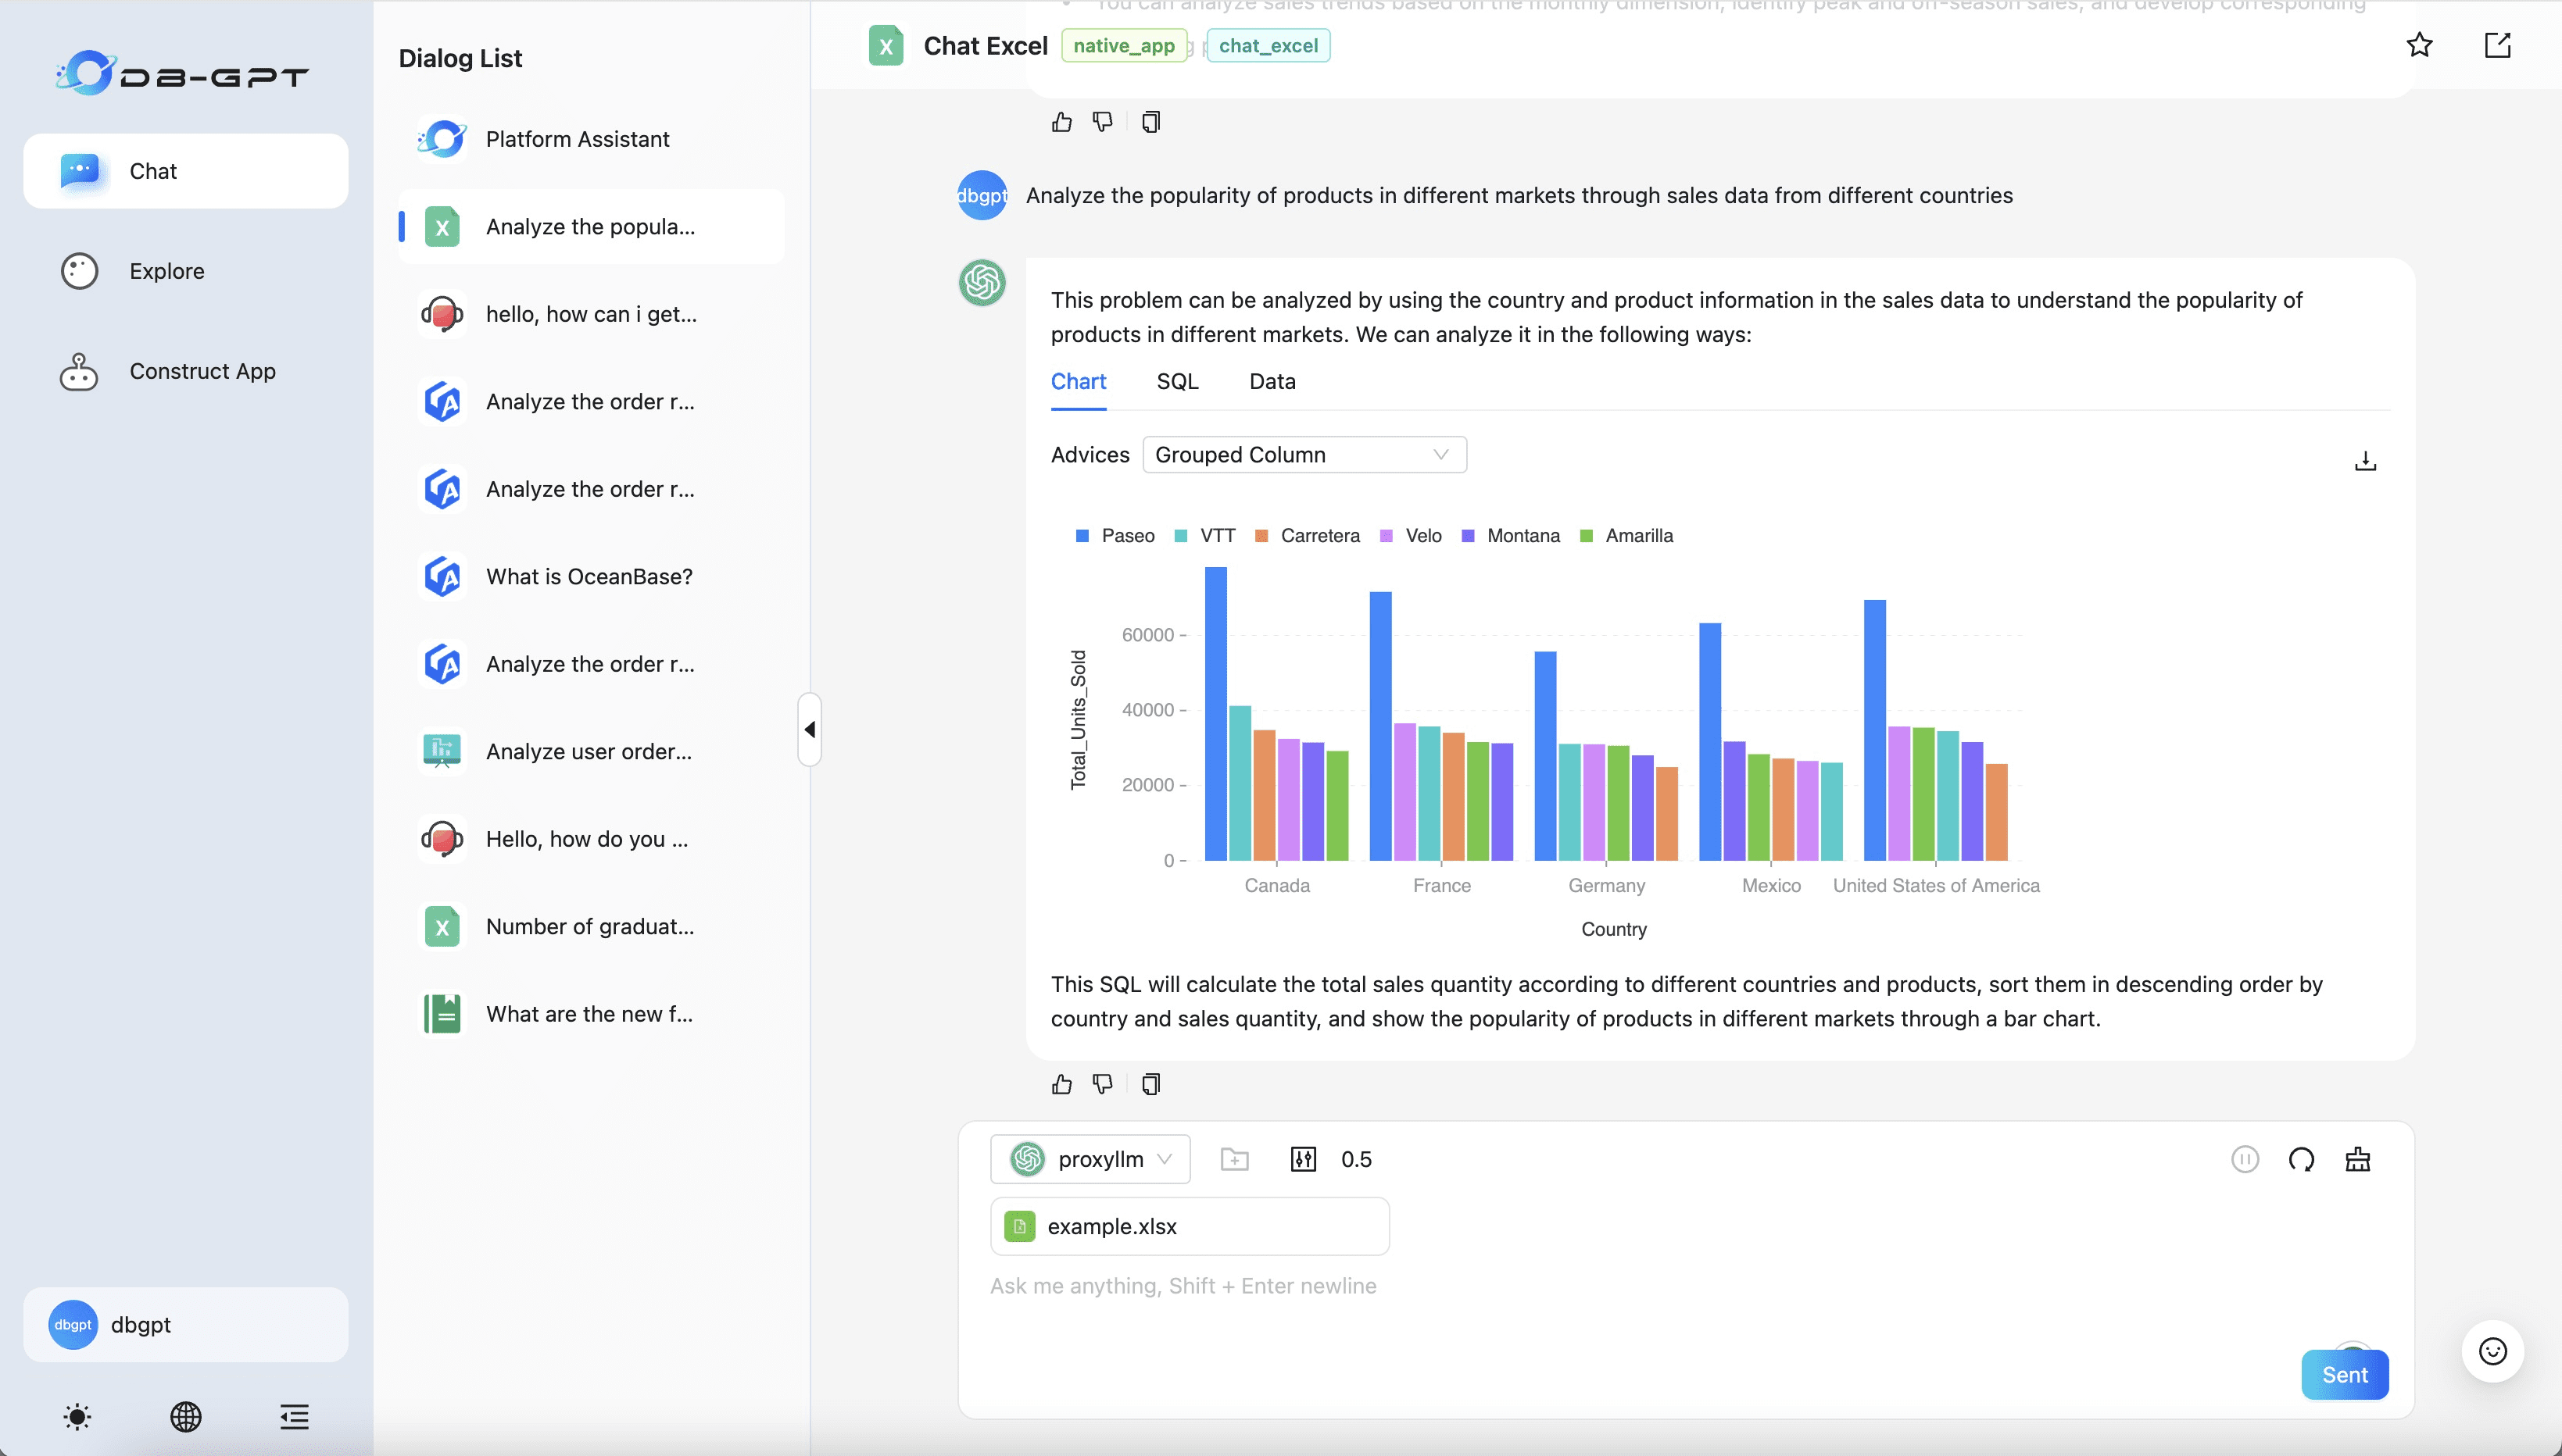The image size is (2562, 1456).
Task: Click the download icon for the chart
Action: tap(2365, 461)
